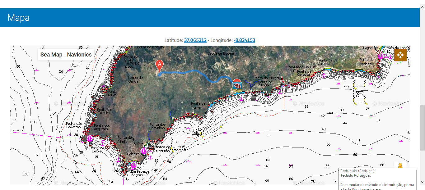
Task: Click the brown T diamond near Enseada Belixe
Action: (x=108, y=147)
